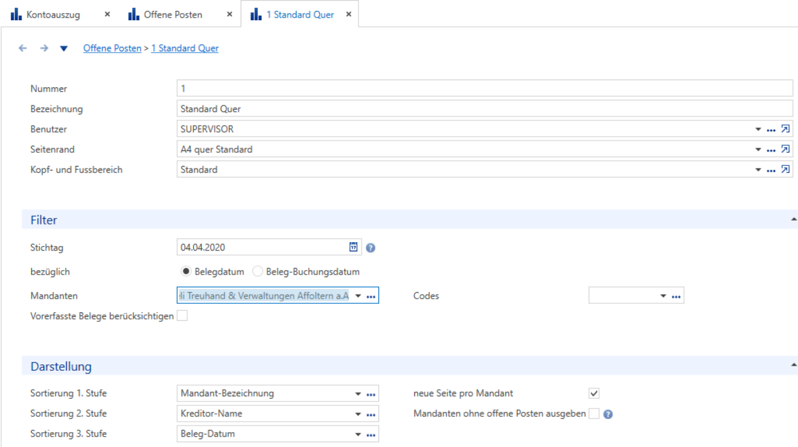
Task: Expand Sortierung 1. Stufe dropdown arrow
Action: 358,394
